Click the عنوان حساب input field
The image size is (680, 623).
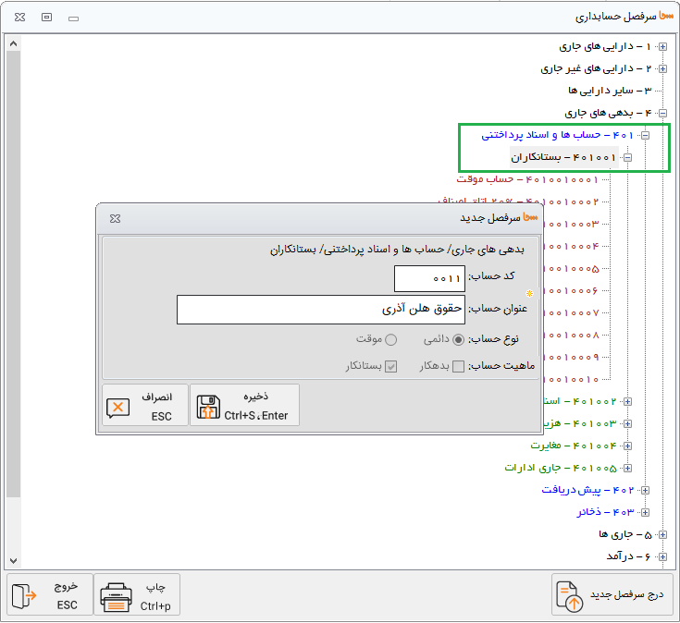[321, 310]
